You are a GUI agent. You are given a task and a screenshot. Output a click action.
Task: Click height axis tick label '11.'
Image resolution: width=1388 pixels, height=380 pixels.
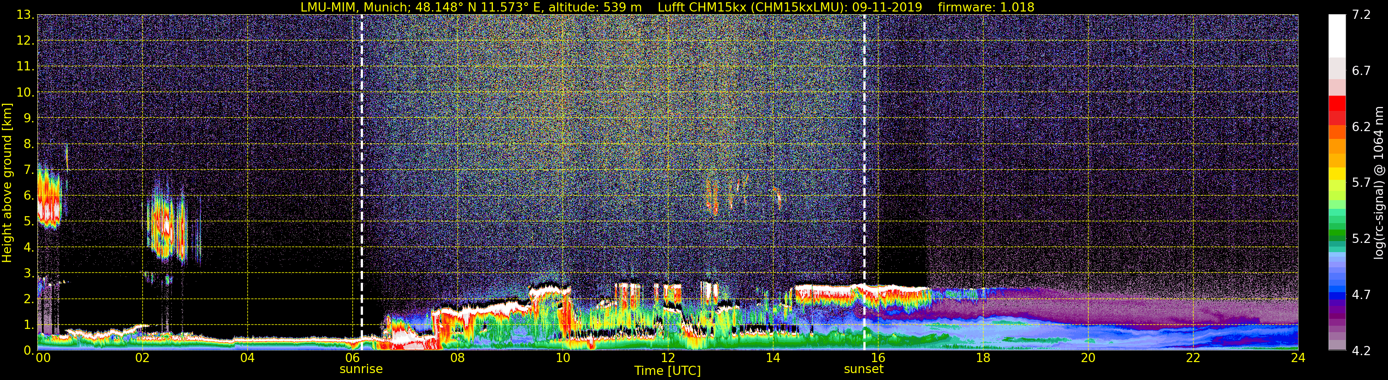(x=26, y=66)
